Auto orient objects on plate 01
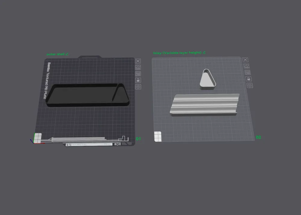Viewport: 301px width, 215px height. tap(138, 67)
